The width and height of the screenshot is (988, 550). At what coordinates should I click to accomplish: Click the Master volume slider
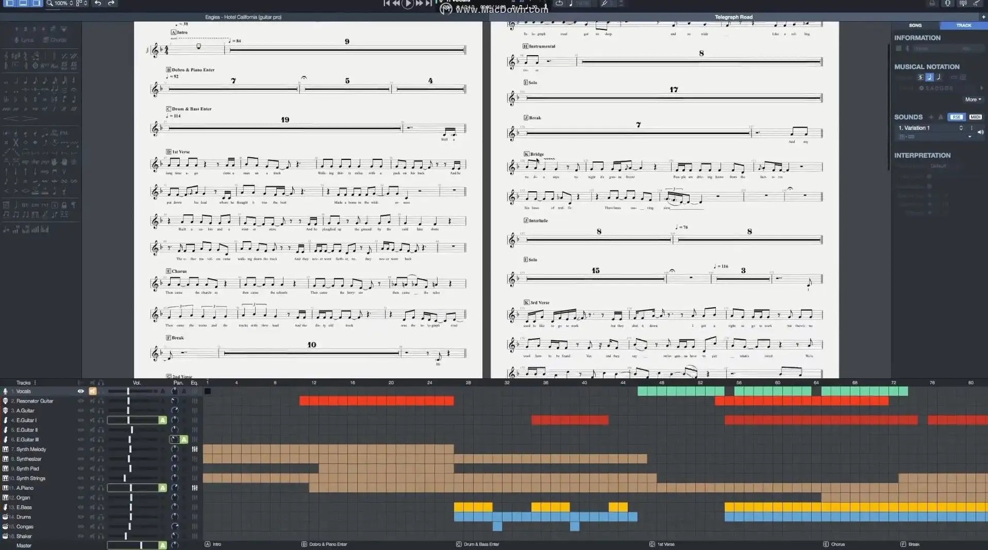[133, 545]
